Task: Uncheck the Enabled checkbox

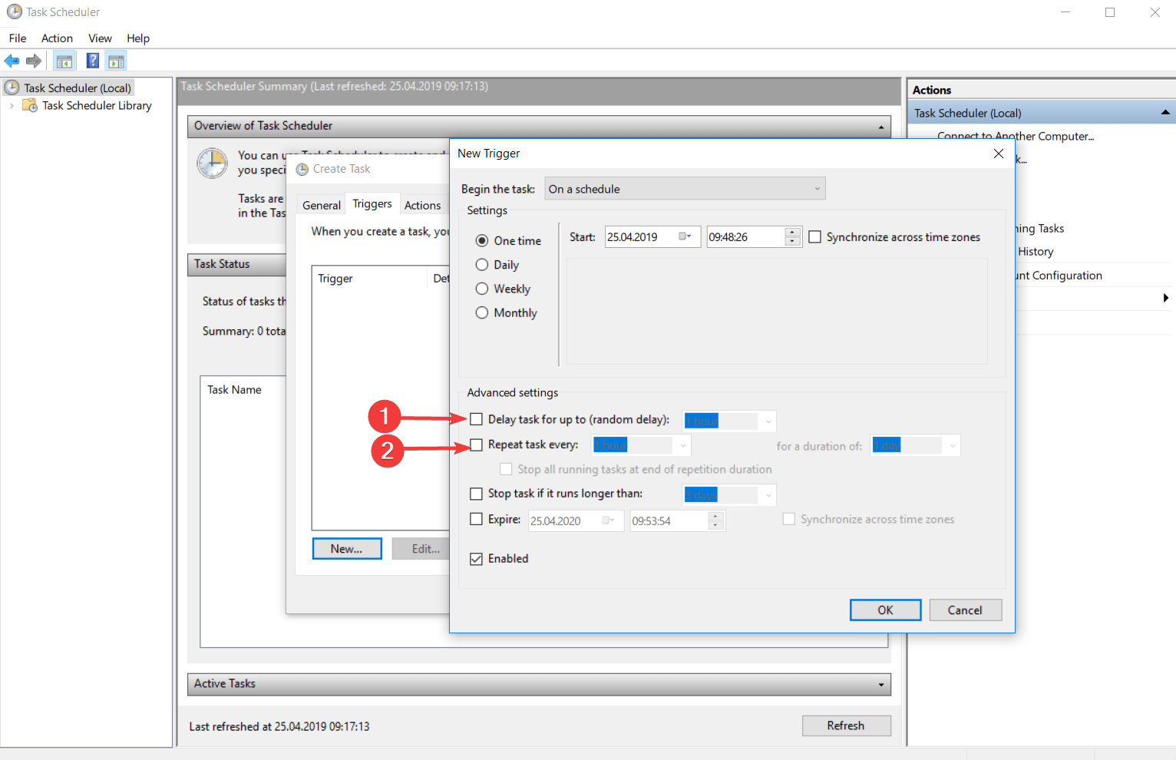Action: click(x=476, y=558)
